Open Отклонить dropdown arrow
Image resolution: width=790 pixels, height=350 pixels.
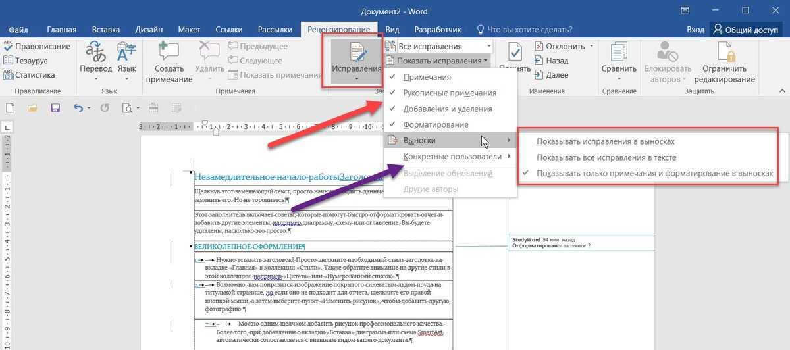tap(592, 47)
